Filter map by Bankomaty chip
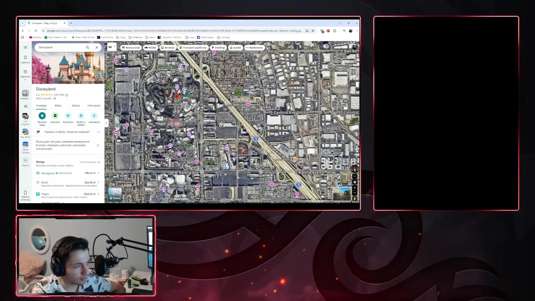This screenshot has height=301, width=535. [x=254, y=48]
